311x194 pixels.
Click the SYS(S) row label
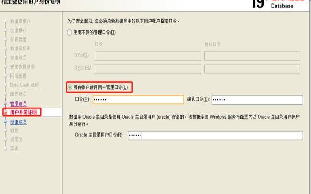pyautogui.click(x=81, y=55)
